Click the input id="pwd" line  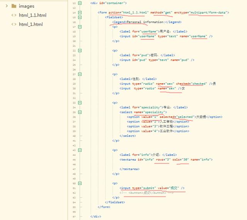pyautogui.click(x=157, y=60)
